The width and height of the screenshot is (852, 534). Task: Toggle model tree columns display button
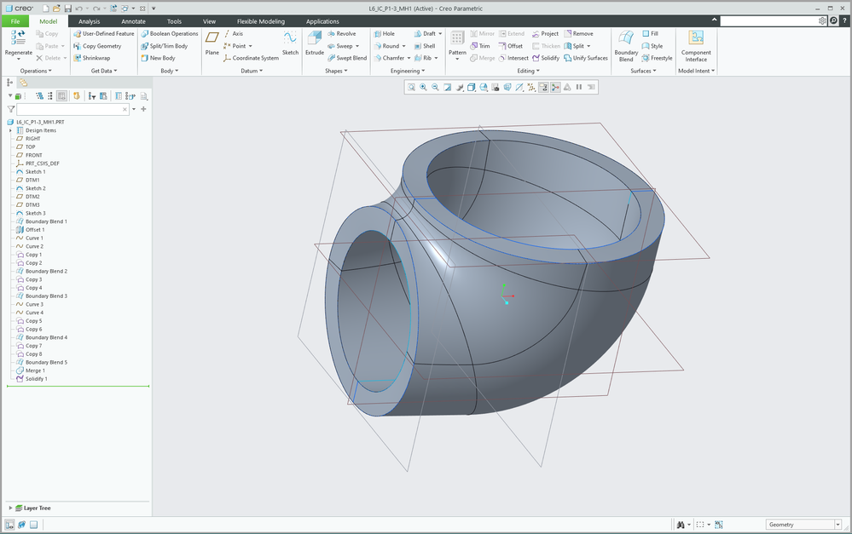pyautogui.click(x=62, y=96)
